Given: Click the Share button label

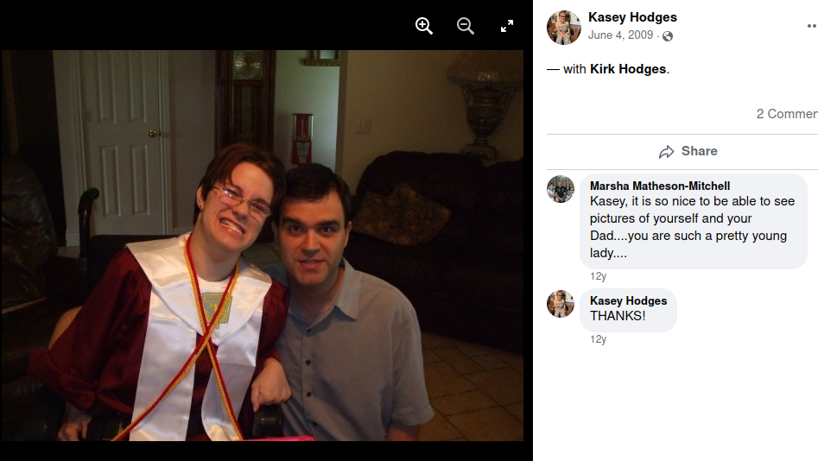Looking at the screenshot, I should [699, 151].
